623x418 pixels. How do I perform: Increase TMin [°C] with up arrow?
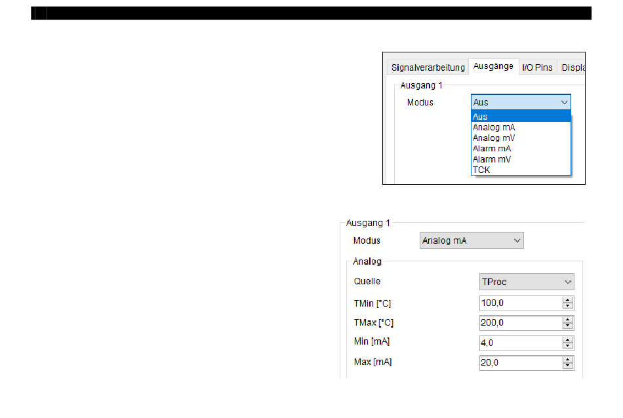(x=568, y=300)
